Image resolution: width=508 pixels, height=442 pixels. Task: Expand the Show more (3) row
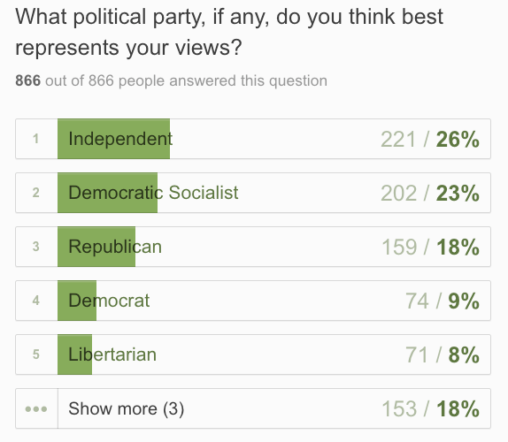click(x=253, y=408)
